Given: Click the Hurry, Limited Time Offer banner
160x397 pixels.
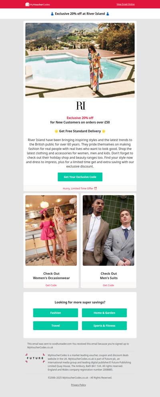Looking at the screenshot, I should point(80,188).
